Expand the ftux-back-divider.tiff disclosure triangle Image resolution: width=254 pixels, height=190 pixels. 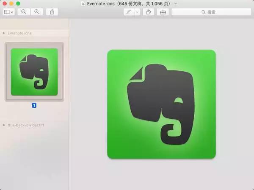point(4,125)
